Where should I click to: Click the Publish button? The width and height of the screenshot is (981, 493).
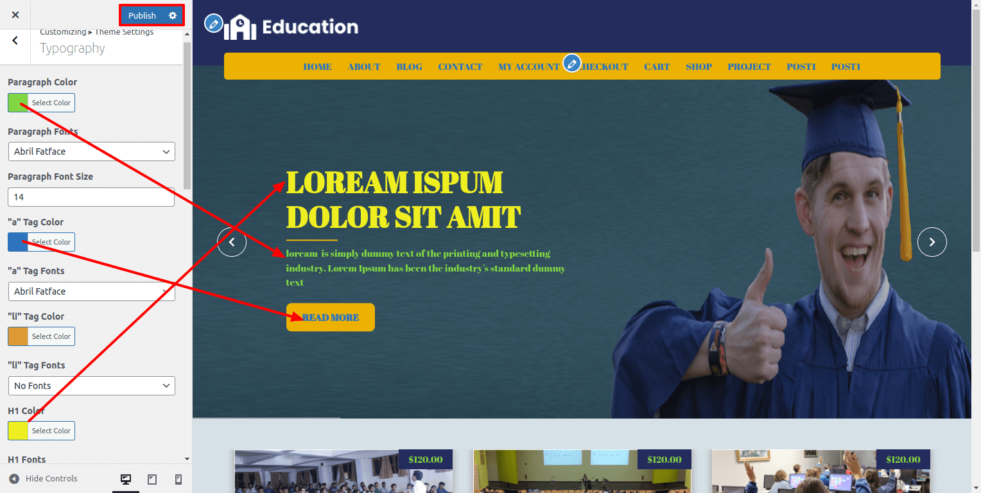tap(142, 15)
